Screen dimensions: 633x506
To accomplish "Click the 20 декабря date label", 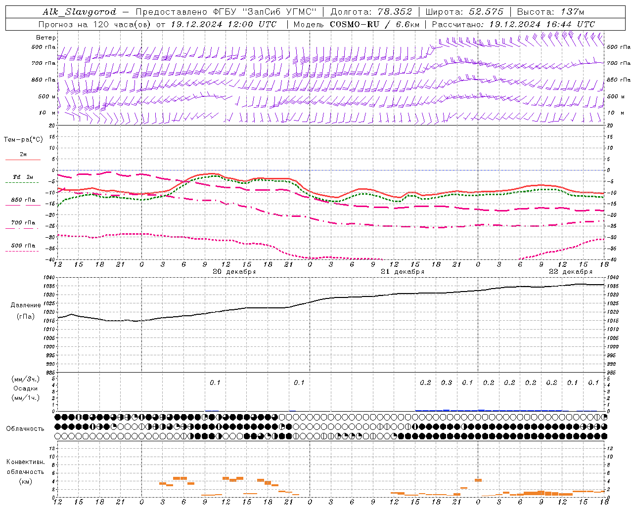I will [234, 272].
